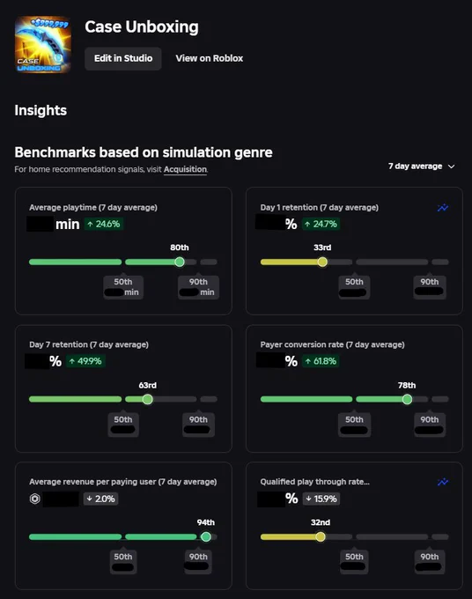Click the 90th percentile tooltip in Average playtime
Image resolution: width=472 pixels, height=599 pixels.
[x=199, y=287]
